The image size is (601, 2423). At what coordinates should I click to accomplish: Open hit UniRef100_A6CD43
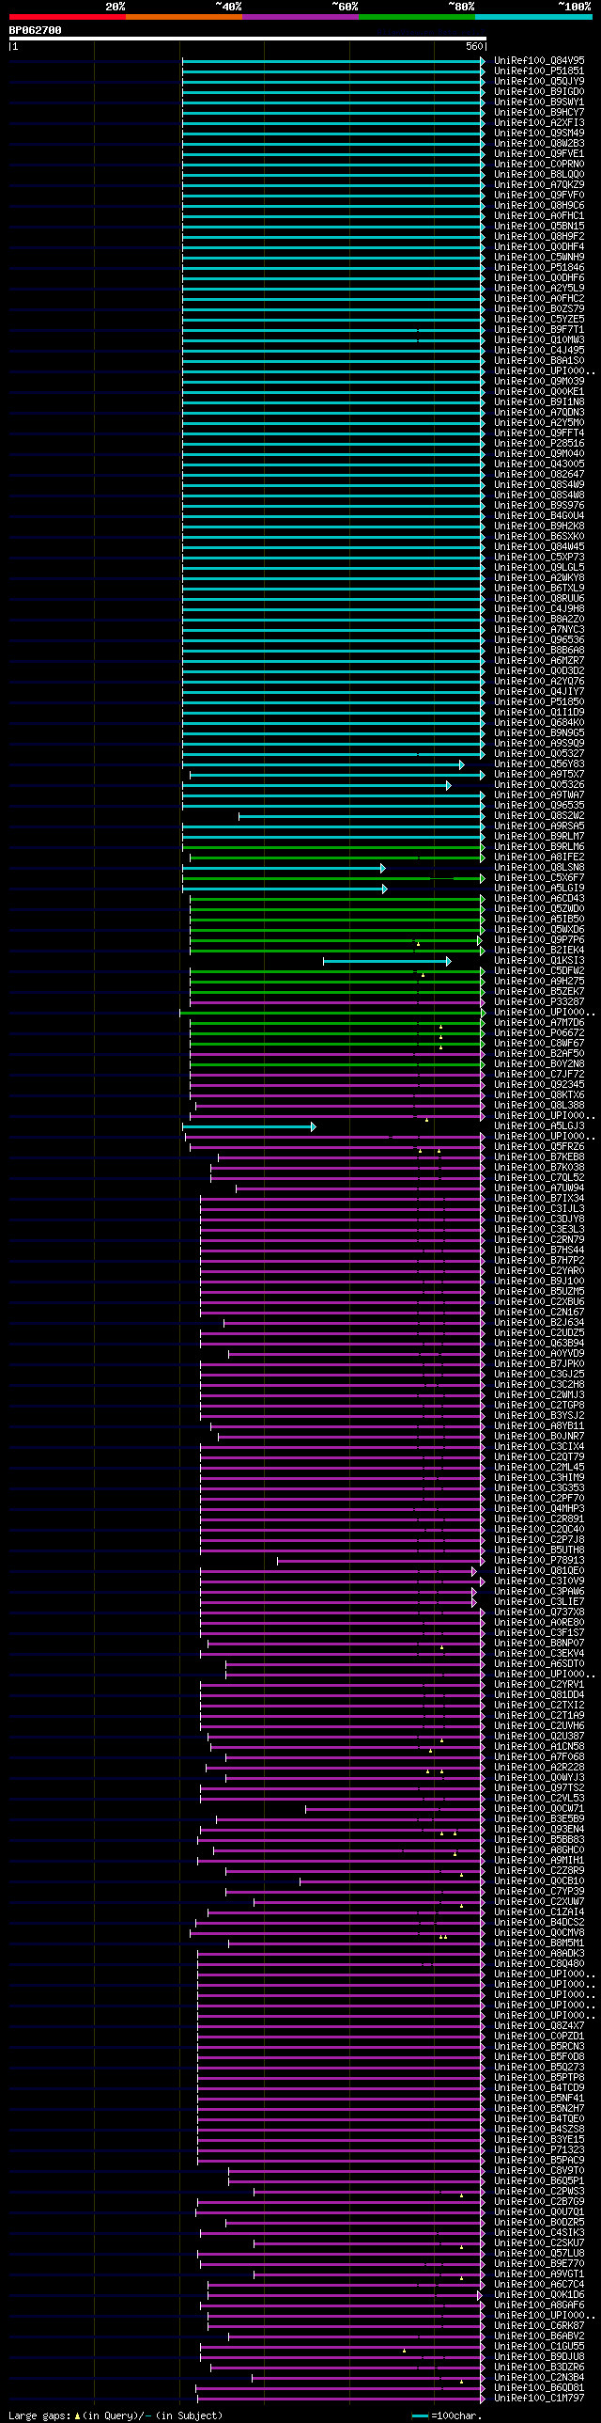[539, 899]
